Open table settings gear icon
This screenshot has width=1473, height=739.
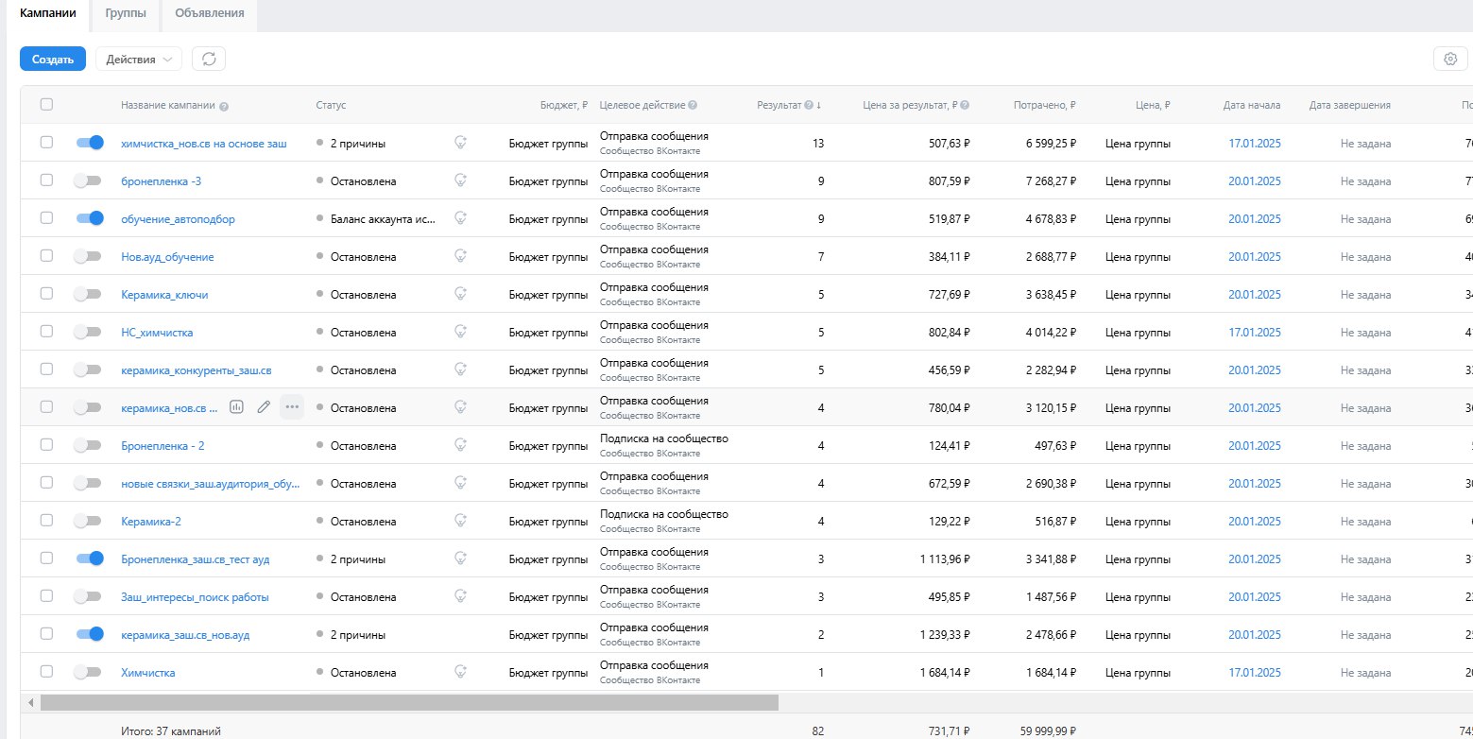[1450, 59]
